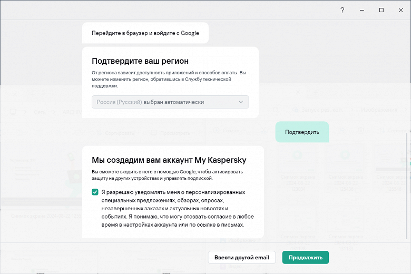The image size is (411, 274).
Task: Click text Вы сможете входить в него с помощью Google
Action: pos(167,175)
